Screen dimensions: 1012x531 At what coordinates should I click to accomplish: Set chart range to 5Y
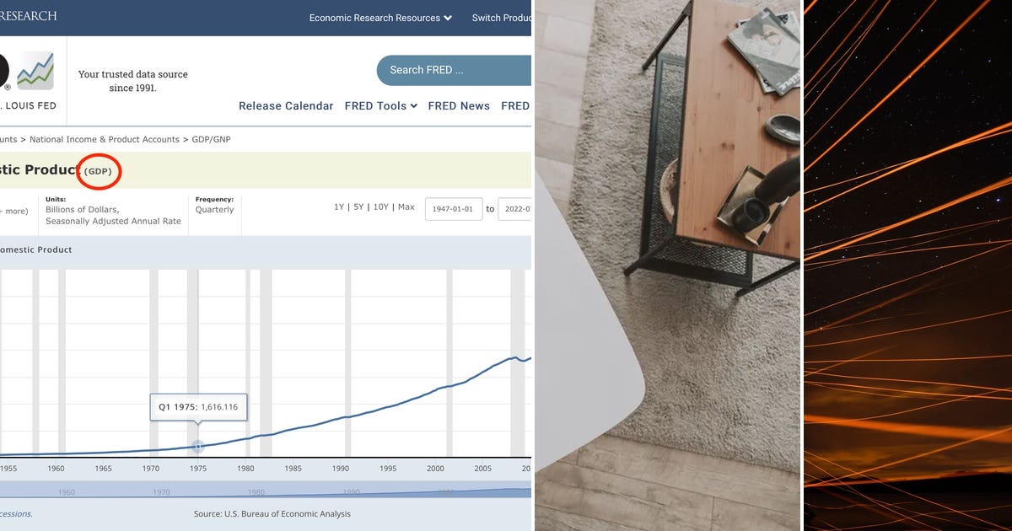[358, 207]
